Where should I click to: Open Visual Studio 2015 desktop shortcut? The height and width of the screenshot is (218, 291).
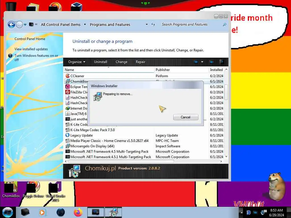[55, 192]
